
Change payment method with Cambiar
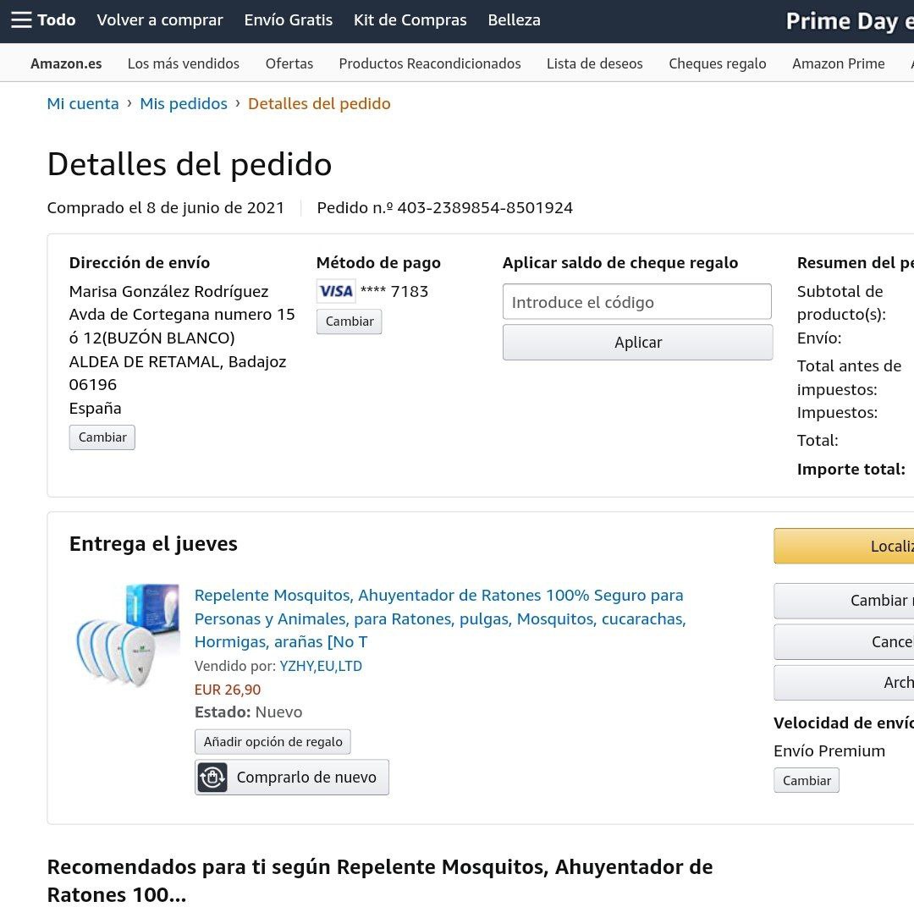coord(349,322)
